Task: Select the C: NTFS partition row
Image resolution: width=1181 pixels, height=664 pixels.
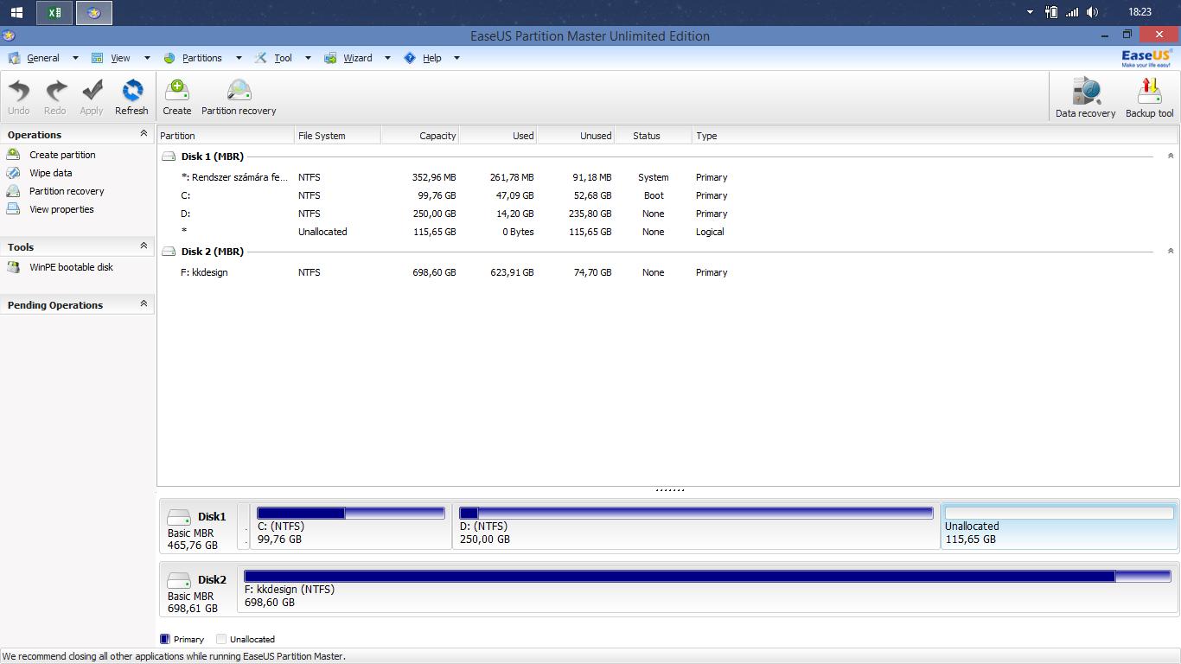Action: 667,195
